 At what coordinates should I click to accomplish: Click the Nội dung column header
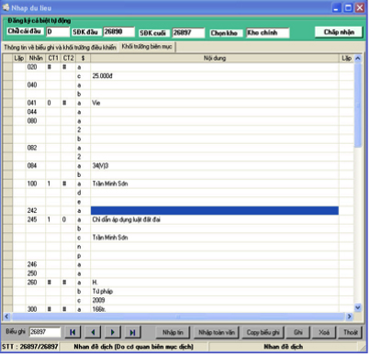pyautogui.click(x=215, y=58)
